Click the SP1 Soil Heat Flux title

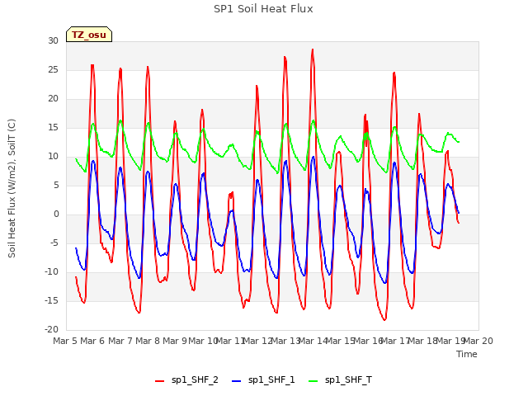(263, 9)
